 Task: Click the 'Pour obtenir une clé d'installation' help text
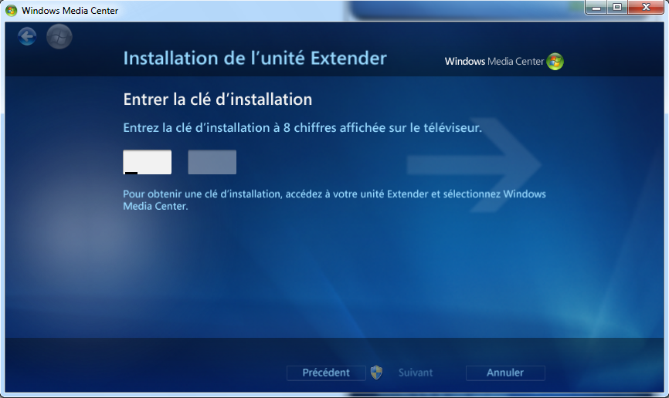[x=334, y=200]
